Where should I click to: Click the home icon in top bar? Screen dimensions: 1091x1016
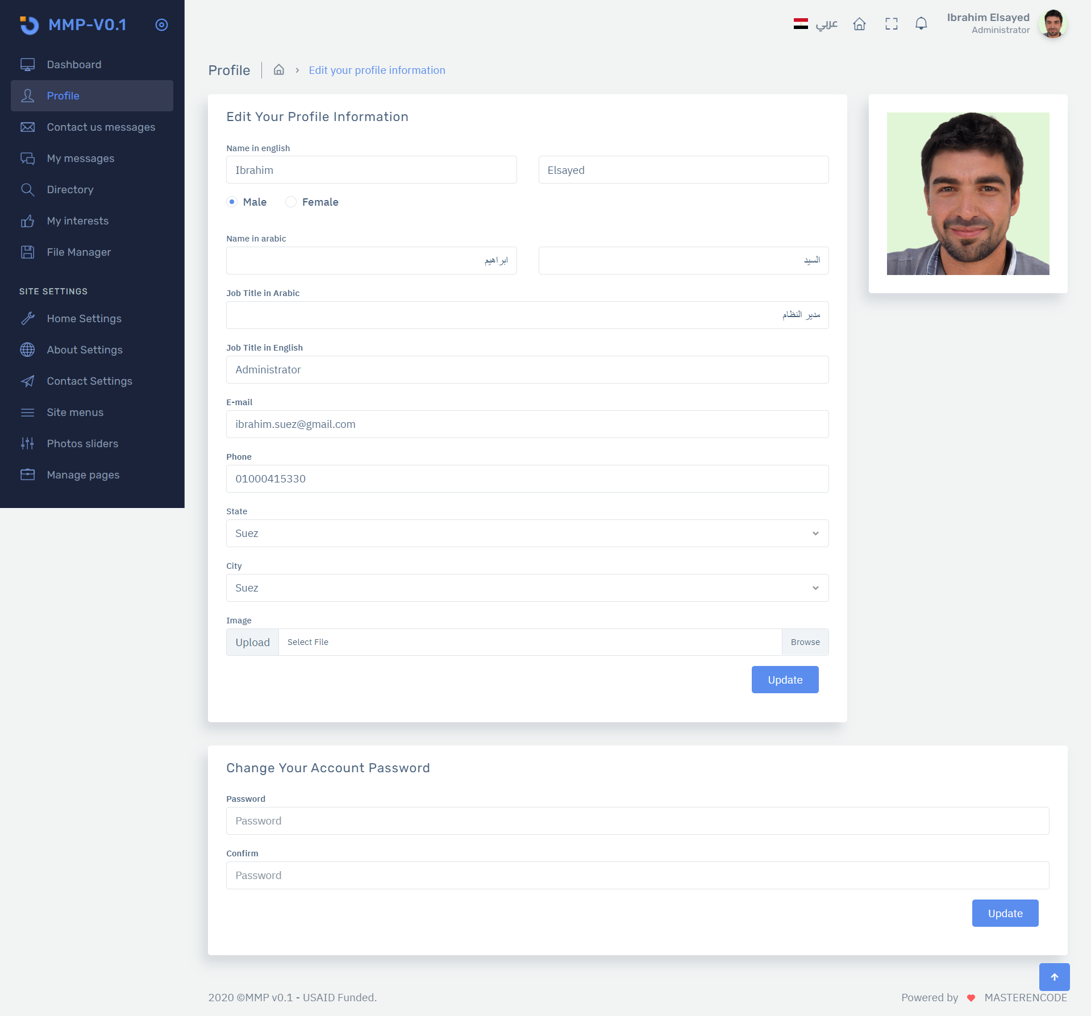859,24
